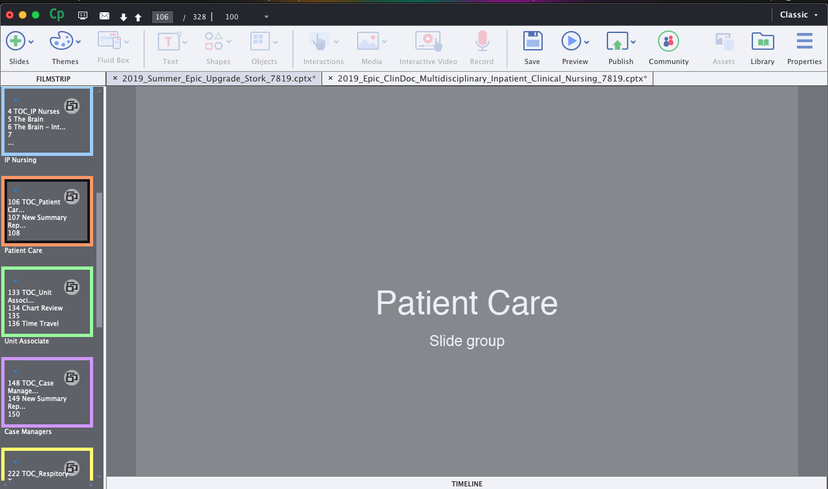Open the Library icon
Screen dimensions: 828x489
[763, 41]
